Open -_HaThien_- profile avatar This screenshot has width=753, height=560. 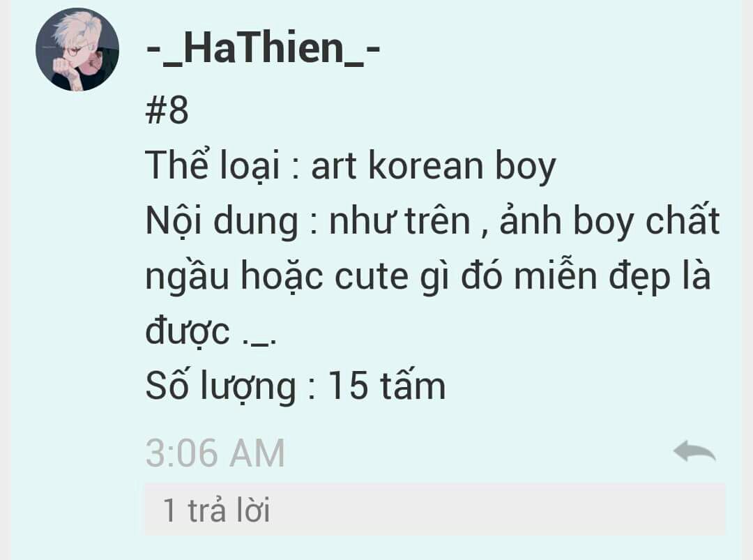pos(77,50)
